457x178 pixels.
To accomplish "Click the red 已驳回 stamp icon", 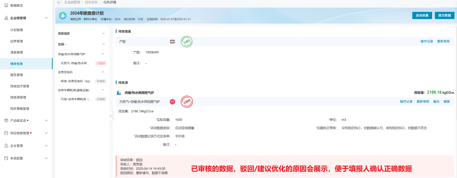I will [187, 102].
